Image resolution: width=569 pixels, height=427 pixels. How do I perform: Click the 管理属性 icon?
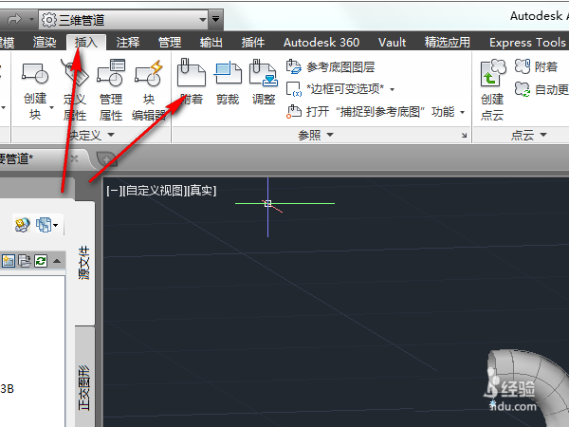click(x=111, y=73)
